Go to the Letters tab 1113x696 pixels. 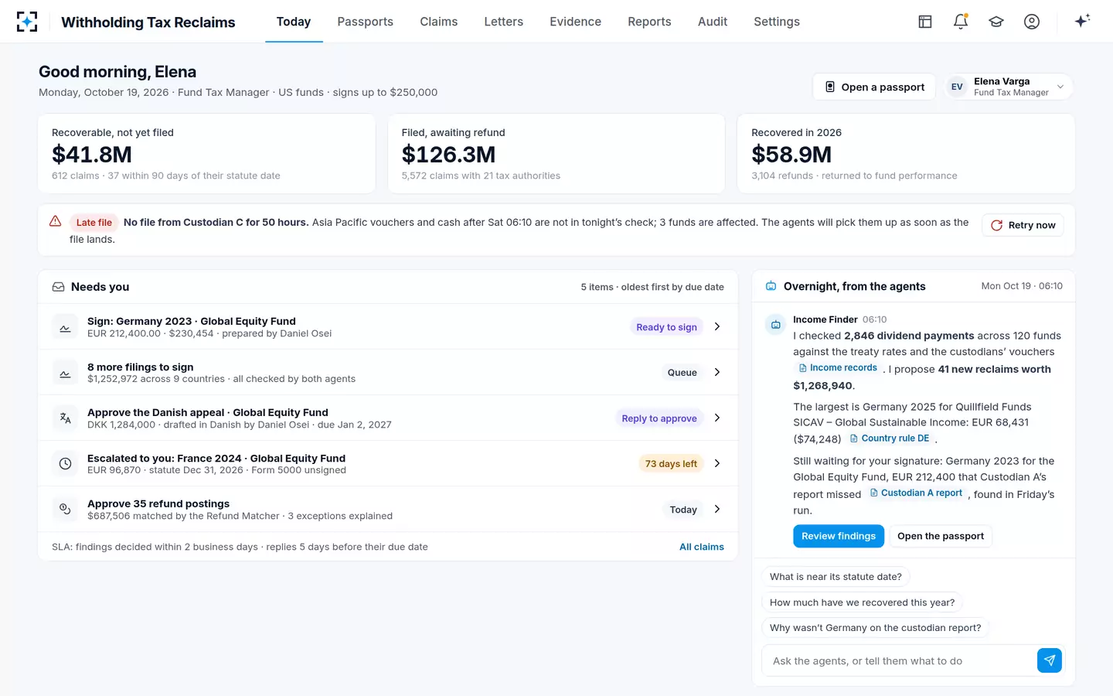click(503, 22)
